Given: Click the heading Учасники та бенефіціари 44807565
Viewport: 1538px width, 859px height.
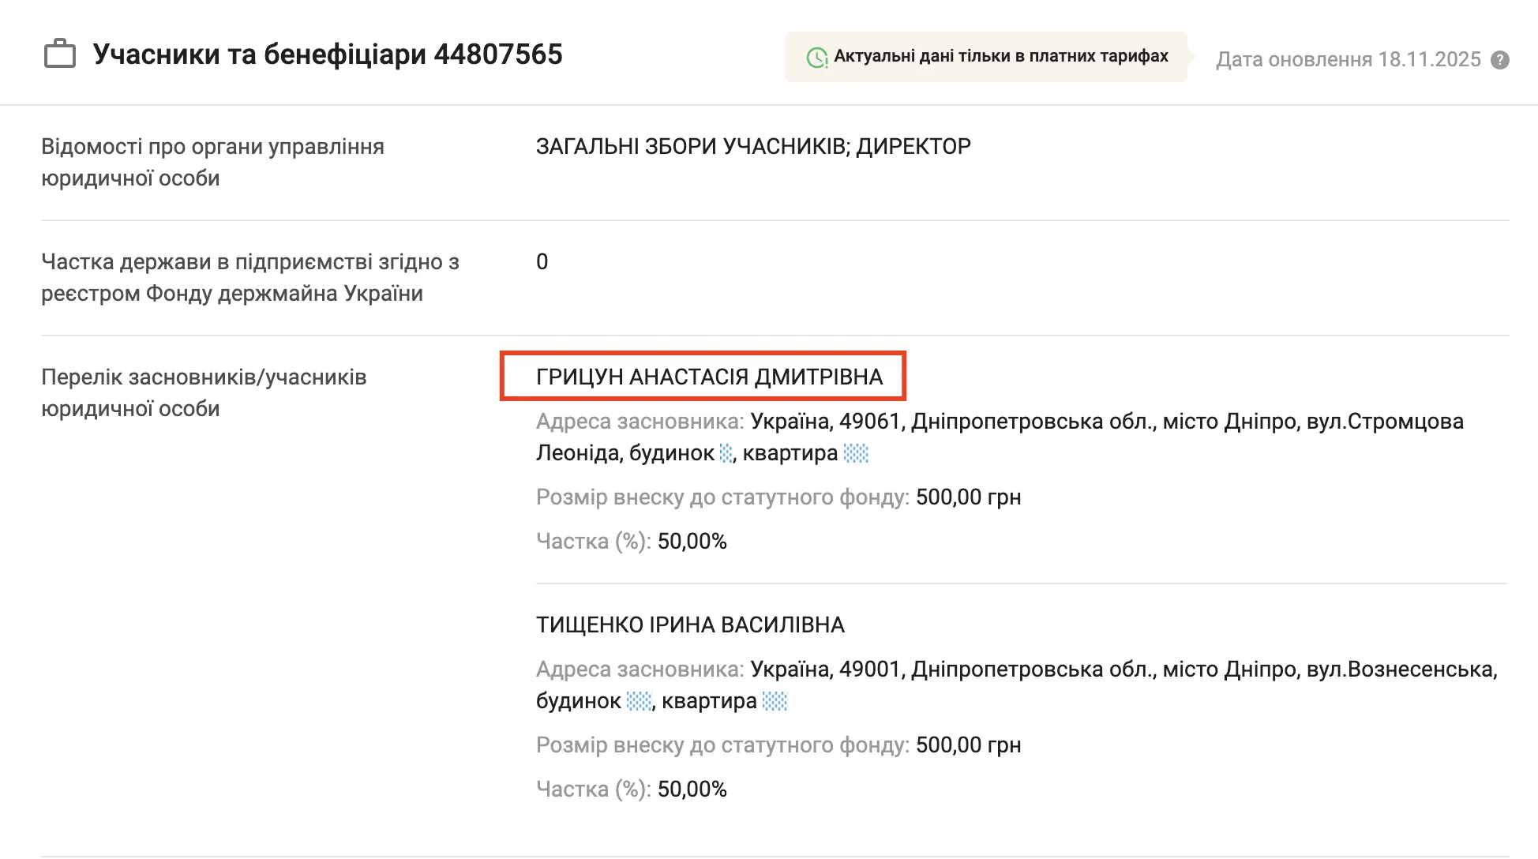Looking at the screenshot, I should coord(327,54).
